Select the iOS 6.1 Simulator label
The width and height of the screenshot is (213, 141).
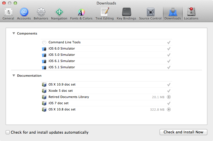coord(62,61)
